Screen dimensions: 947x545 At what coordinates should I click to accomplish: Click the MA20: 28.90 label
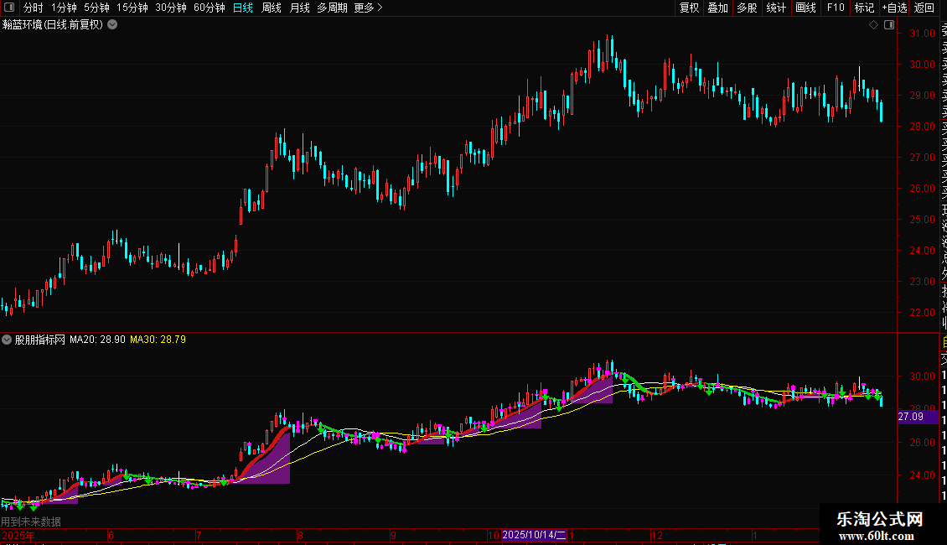97,340
